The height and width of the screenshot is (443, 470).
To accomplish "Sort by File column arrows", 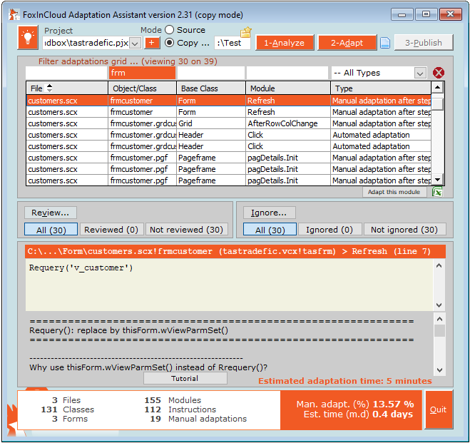I will (49, 88).
